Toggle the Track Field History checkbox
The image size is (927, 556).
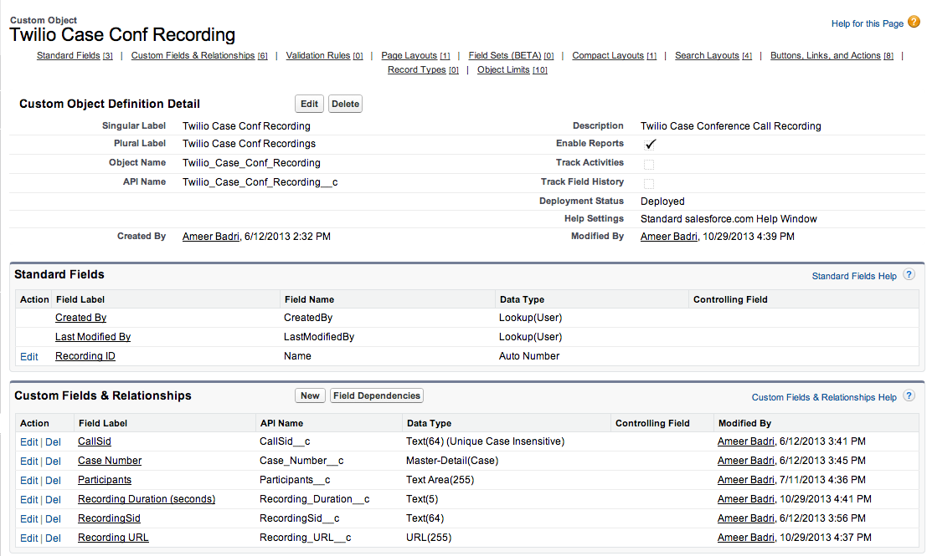click(649, 183)
